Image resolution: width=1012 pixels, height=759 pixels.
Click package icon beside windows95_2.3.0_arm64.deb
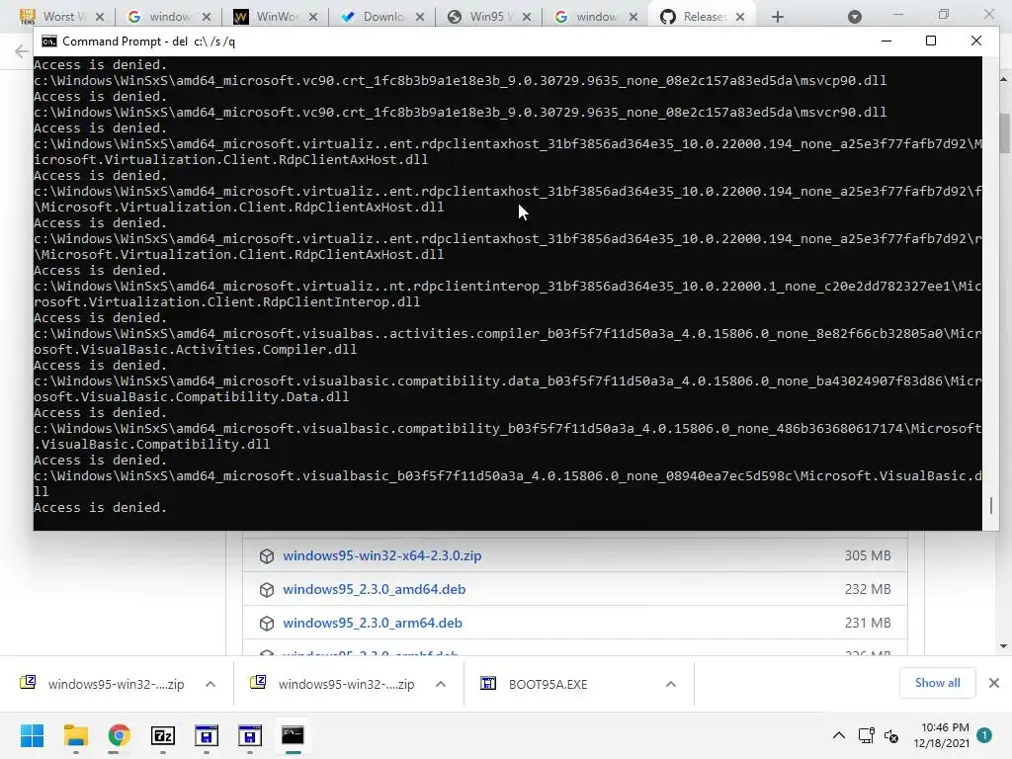267,624
